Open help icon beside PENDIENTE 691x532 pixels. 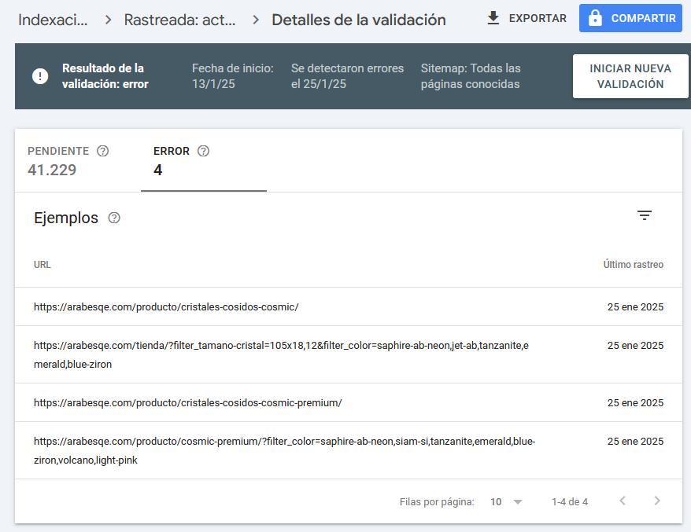102,151
